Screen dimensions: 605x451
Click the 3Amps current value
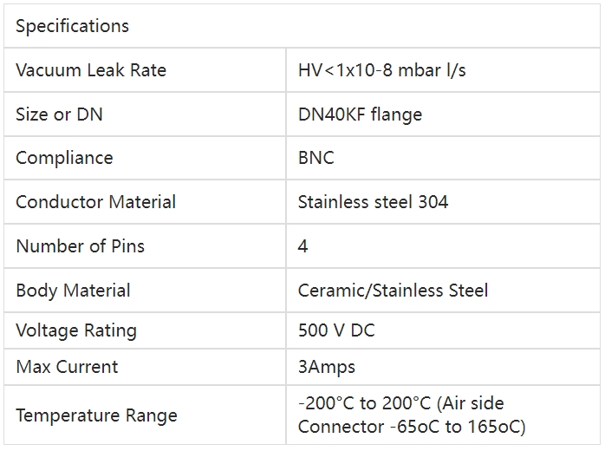pyautogui.click(x=327, y=367)
